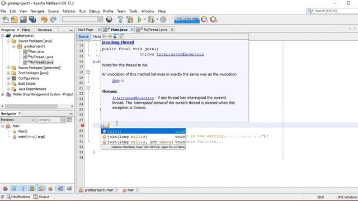Image resolution: width=358 pixels, height=201 pixels.
Task: Click the Undo toolbar icon
Action: [44, 20]
